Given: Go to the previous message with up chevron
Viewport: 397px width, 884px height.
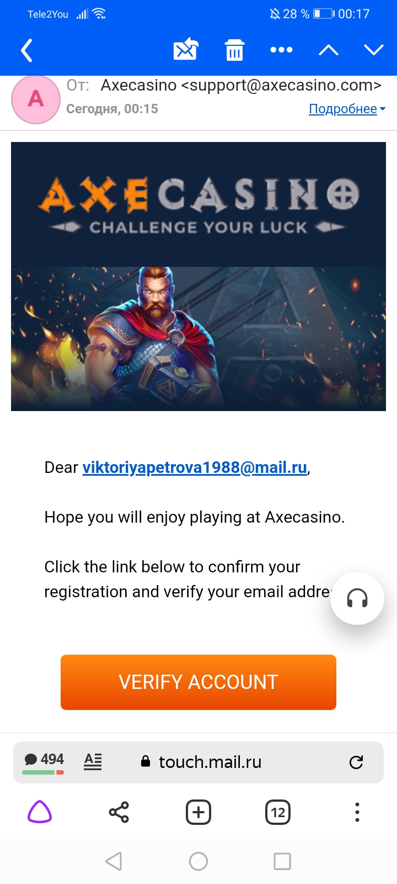Looking at the screenshot, I should [329, 50].
